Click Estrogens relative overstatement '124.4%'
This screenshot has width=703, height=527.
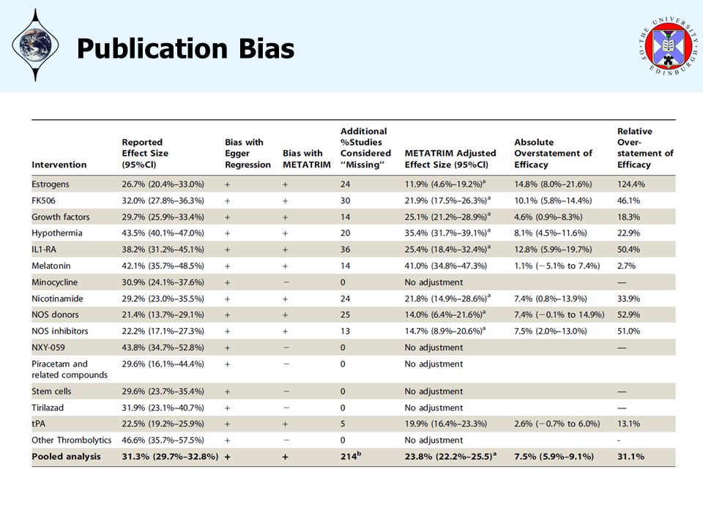(631, 184)
